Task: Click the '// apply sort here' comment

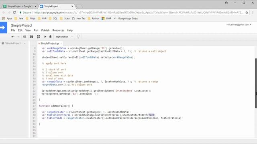Action: coord(54,63)
